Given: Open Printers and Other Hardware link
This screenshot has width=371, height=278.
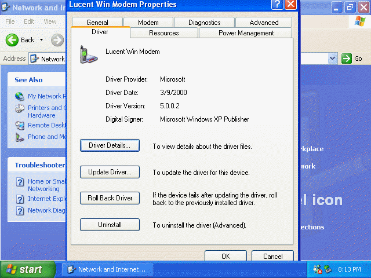Looking at the screenshot, I should click(x=46, y=111).
